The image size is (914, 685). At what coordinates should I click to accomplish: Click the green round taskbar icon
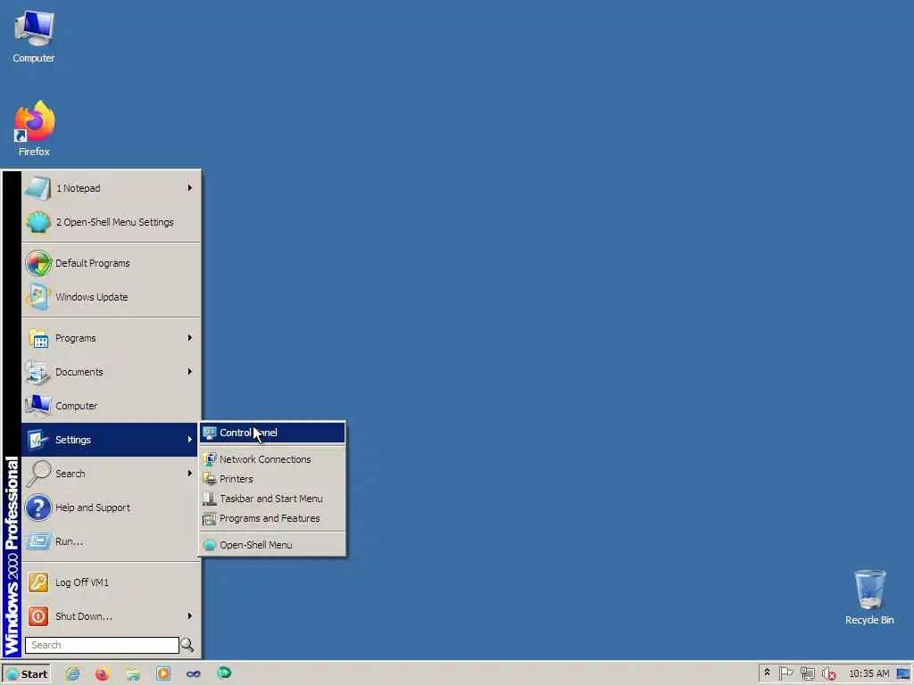pos(224,673)
